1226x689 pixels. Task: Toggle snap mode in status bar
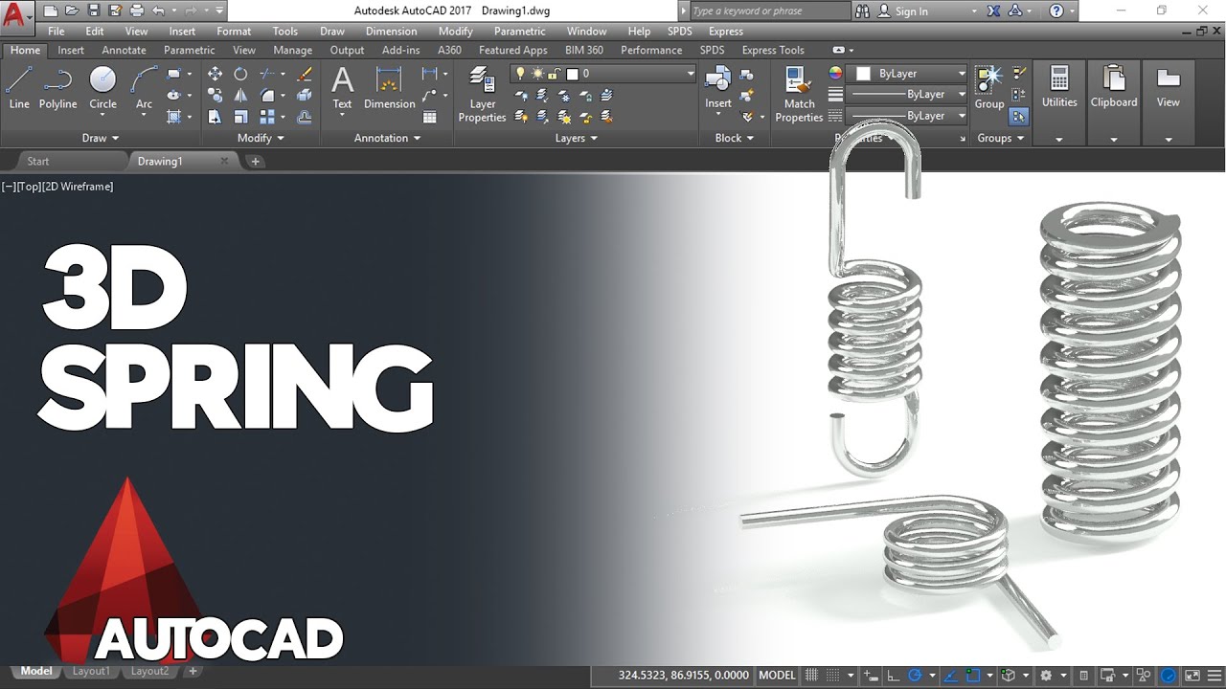(833, 675)
